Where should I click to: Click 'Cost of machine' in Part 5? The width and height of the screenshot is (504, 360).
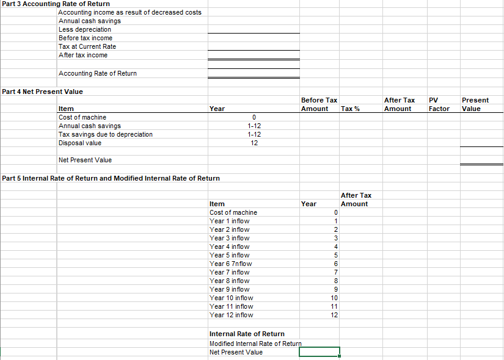click(x=233, y=212)
